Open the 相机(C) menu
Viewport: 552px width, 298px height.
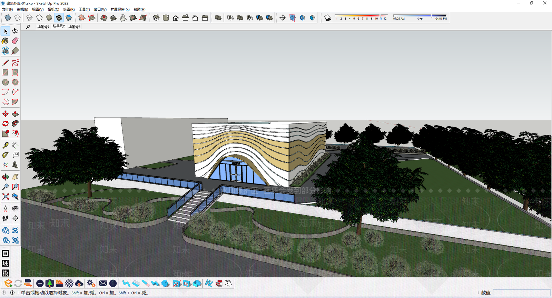pyautogui.click(x=53, y=9)
